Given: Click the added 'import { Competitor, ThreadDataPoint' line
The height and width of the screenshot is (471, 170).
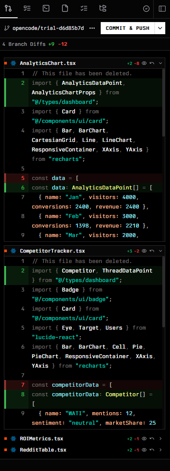Looking at the screenshot, I should (83, 276).
